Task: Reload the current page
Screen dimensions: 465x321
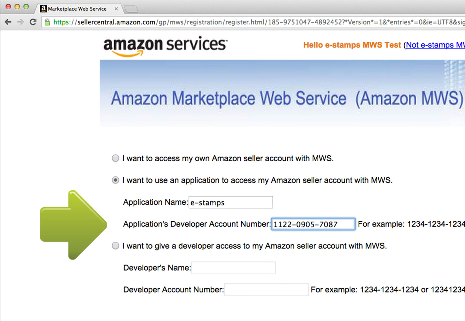Action: pyautogui.click(x=33, y=22)
